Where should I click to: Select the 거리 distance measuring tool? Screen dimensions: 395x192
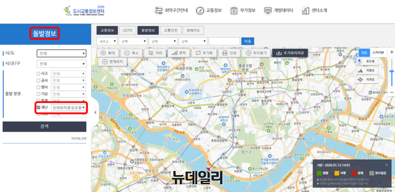pos(155,53)
